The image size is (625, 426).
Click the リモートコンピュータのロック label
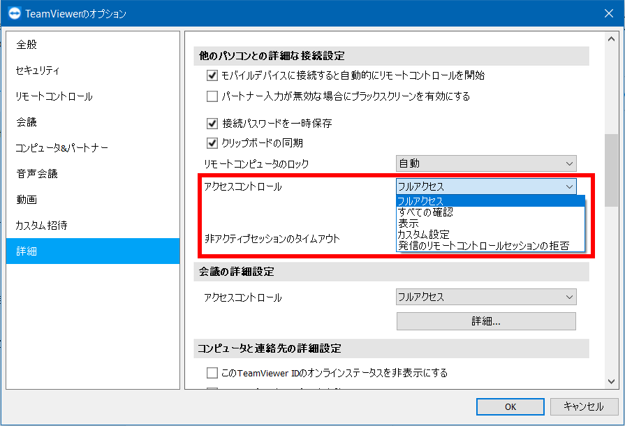coord(256,164)
